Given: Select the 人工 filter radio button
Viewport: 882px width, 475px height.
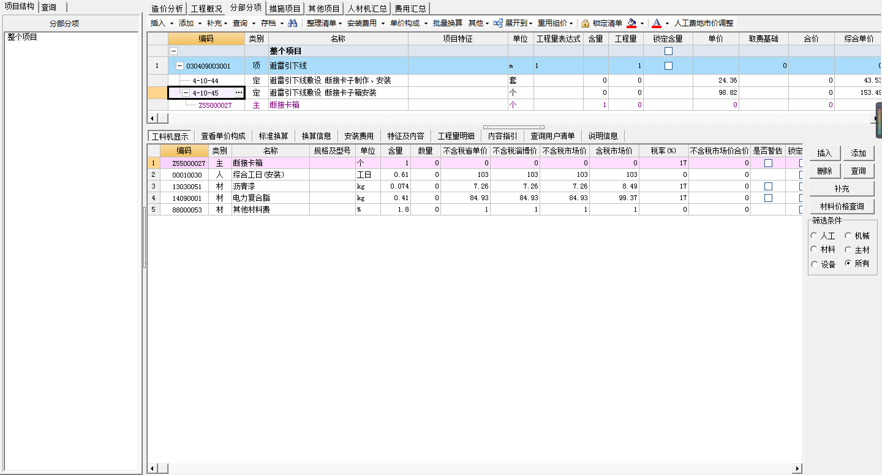Looking at the screenshot, I should coord(814,236).
